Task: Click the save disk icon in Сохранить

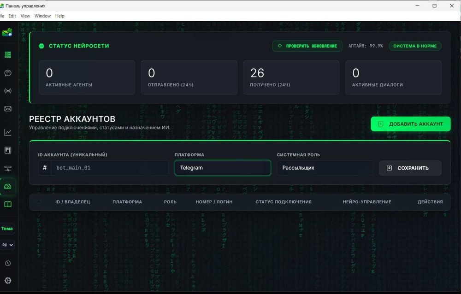Action: point(389,168)
